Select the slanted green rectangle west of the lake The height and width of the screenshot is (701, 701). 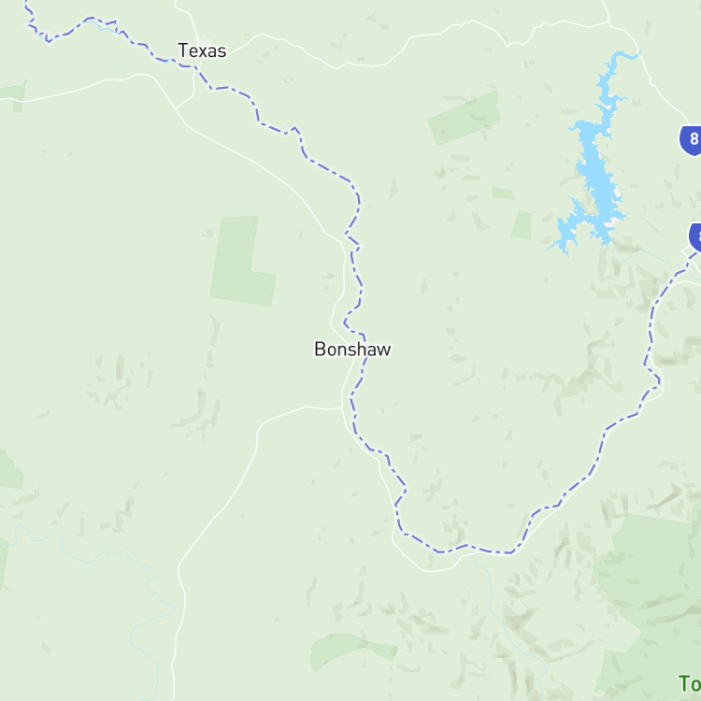point(464,118)
